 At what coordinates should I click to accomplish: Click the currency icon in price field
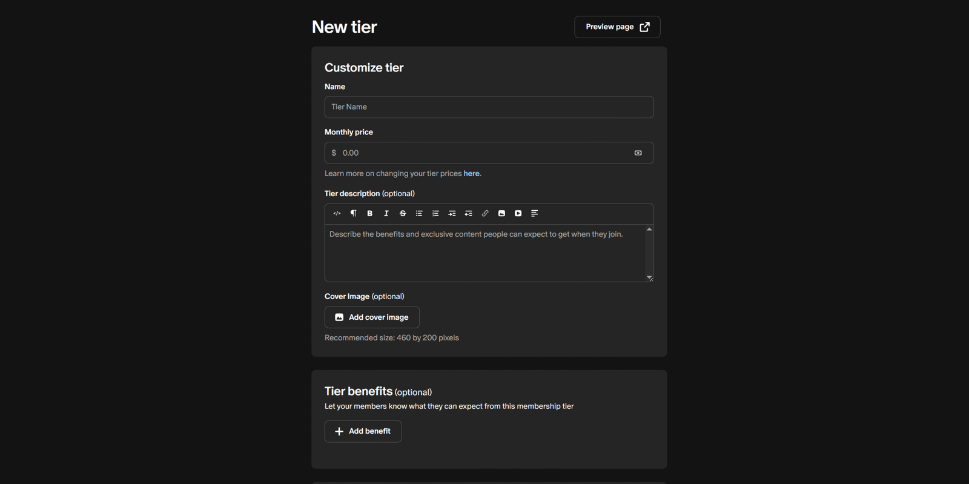(638, 153)
